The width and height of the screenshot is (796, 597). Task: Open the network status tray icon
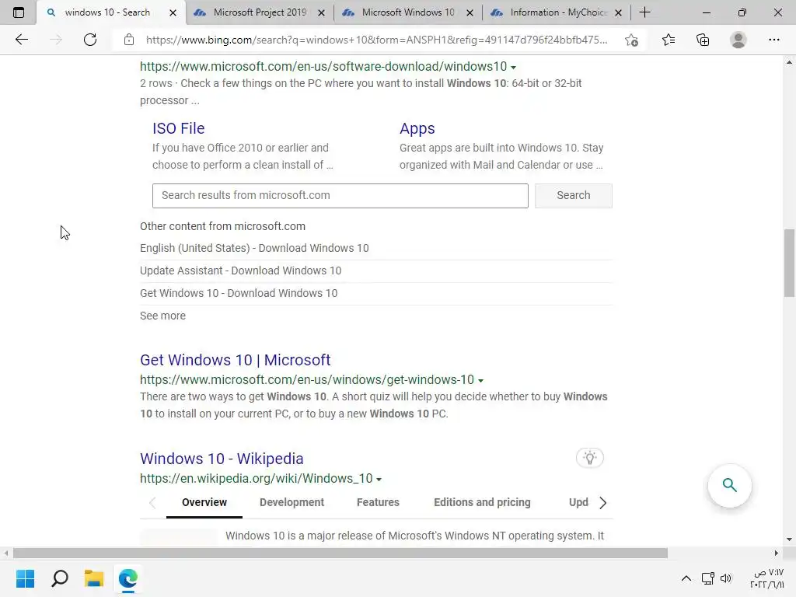tap(707, 578)
